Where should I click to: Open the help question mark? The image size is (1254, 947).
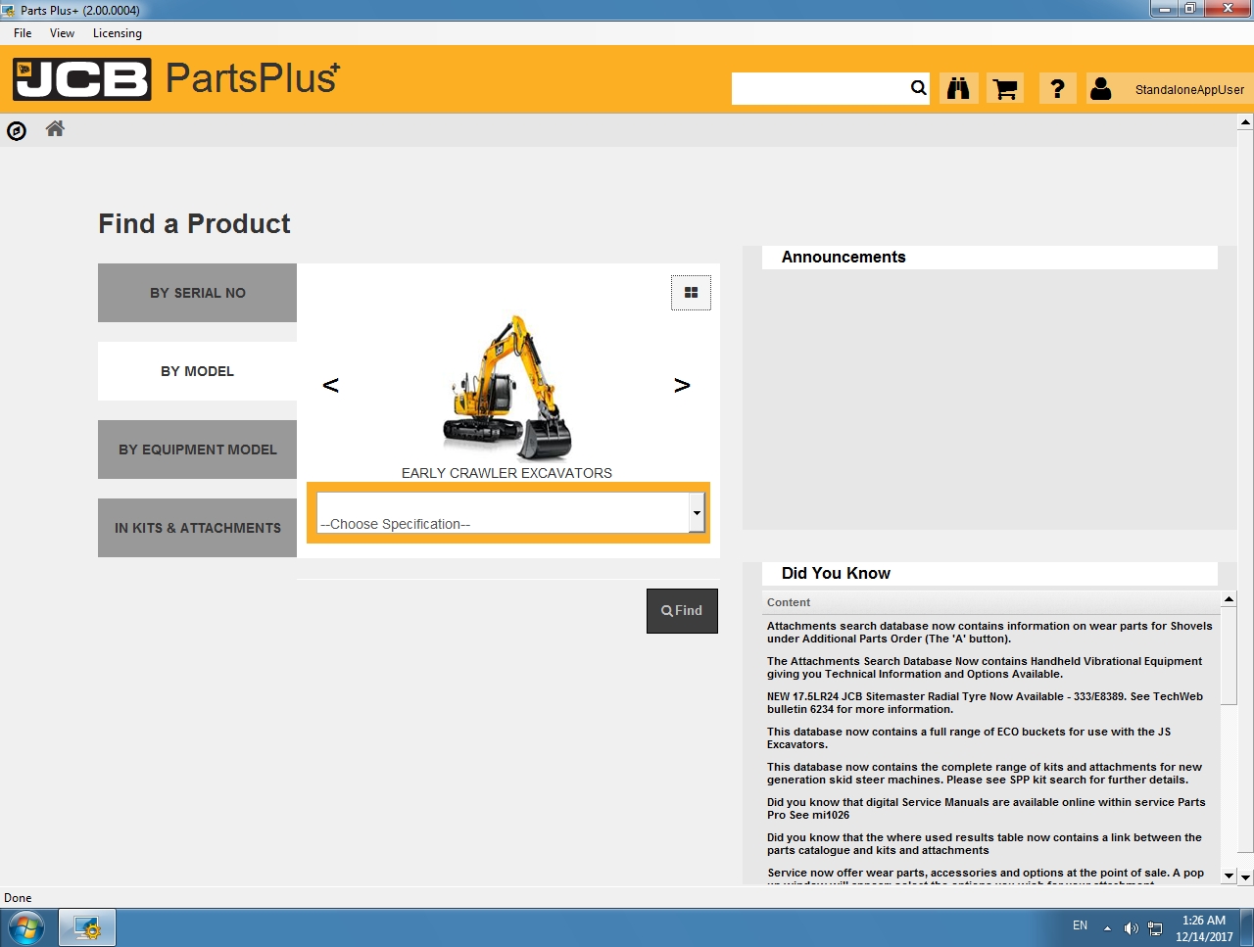[x=1057, y=88]
